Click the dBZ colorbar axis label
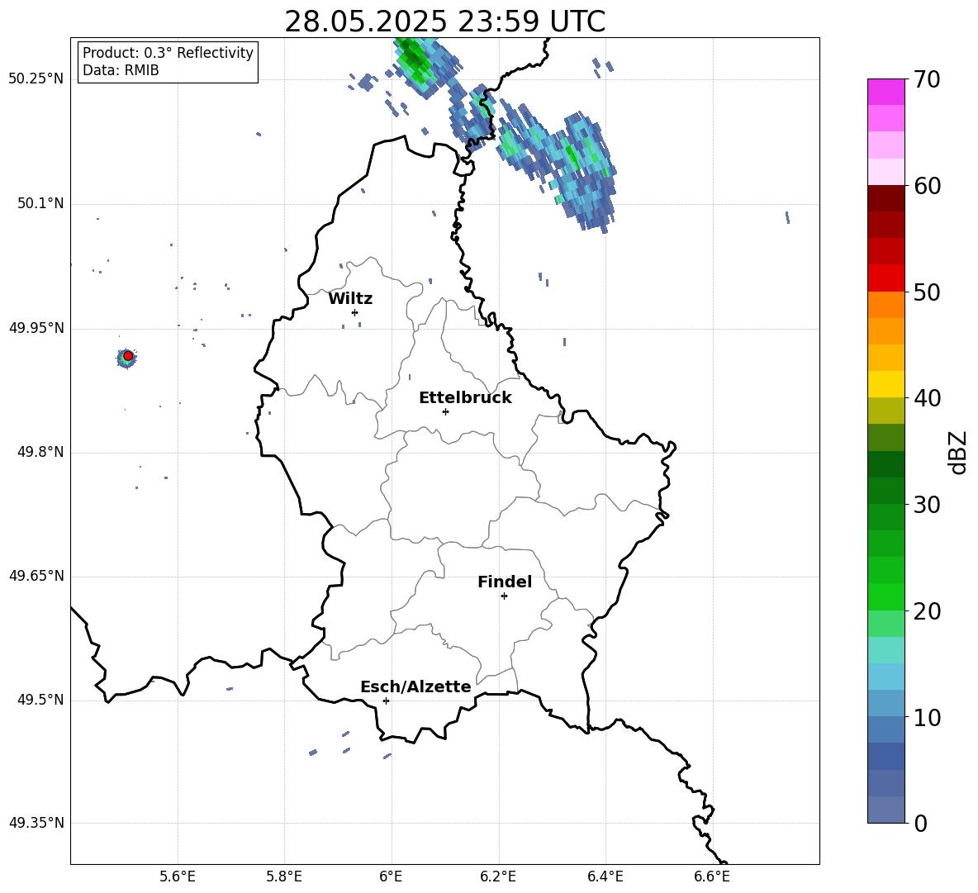978x893 pixels. point(957,452)
